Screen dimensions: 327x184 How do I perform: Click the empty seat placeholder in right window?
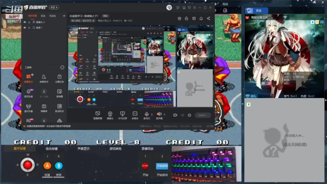284,140
